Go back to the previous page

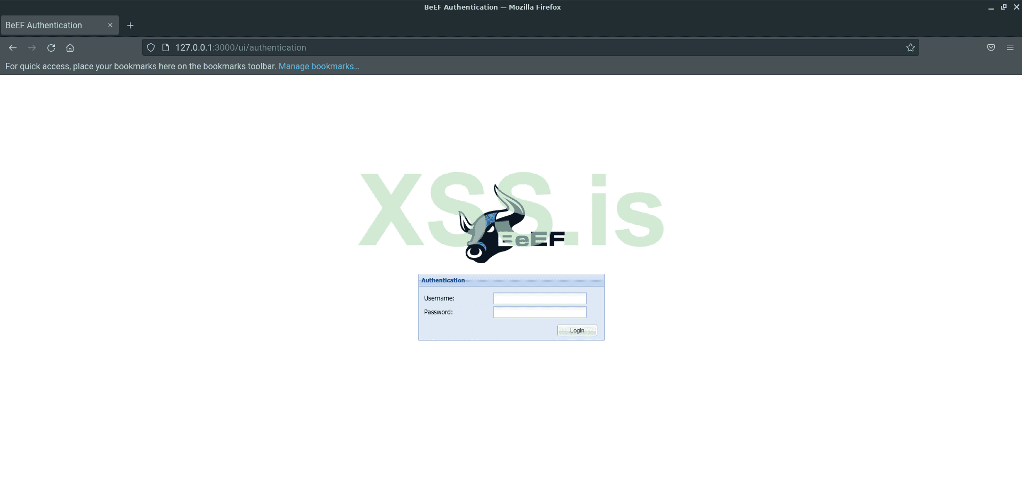click(13, 48)
